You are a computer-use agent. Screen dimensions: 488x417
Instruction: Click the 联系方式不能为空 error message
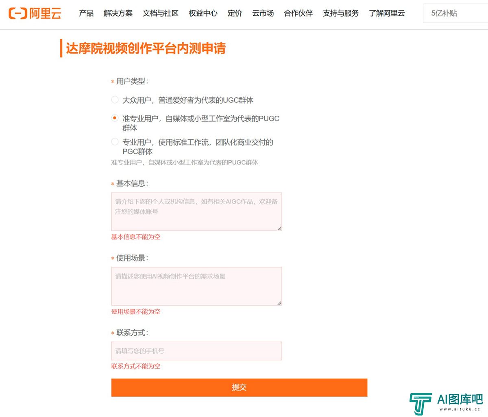pyautogui.click(x=136, y=366)
